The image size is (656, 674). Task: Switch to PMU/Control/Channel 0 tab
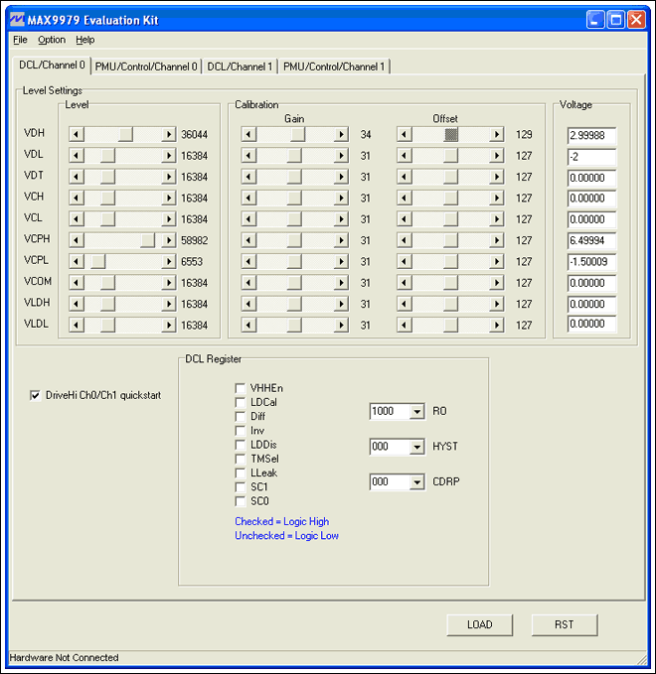point(145,67)
